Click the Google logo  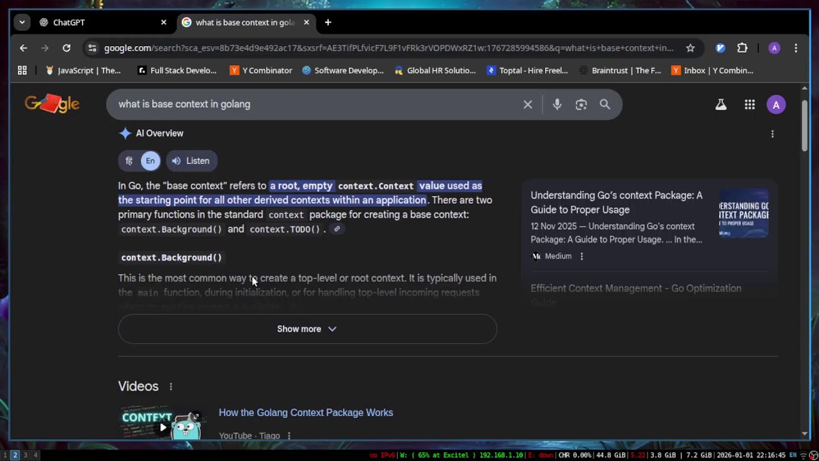[x=52, y=104]
